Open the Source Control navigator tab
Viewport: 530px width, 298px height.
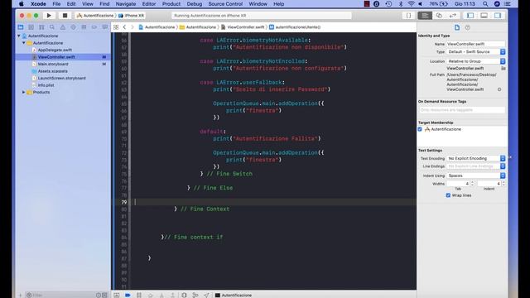(x=31, y=27)
